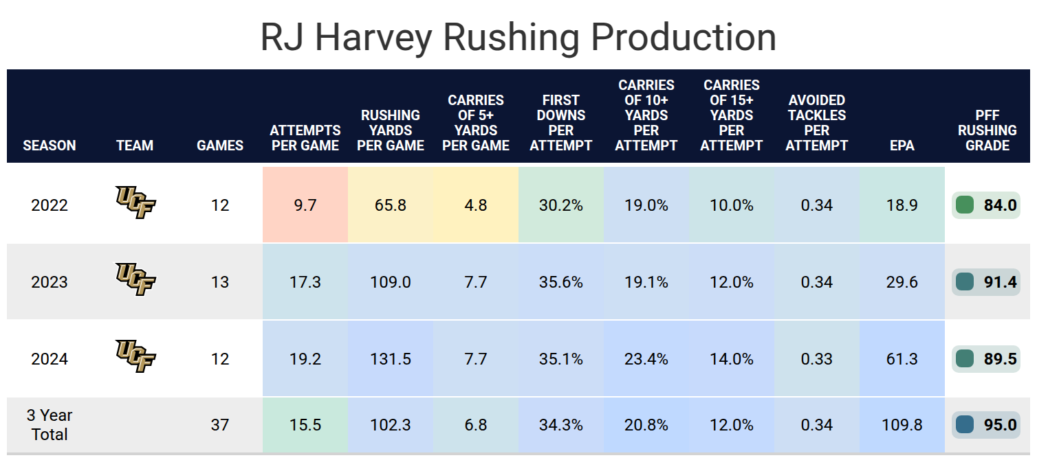Select the SEASON column header
This screenshot has width=1037, height=460.
[x=50, y=146]
